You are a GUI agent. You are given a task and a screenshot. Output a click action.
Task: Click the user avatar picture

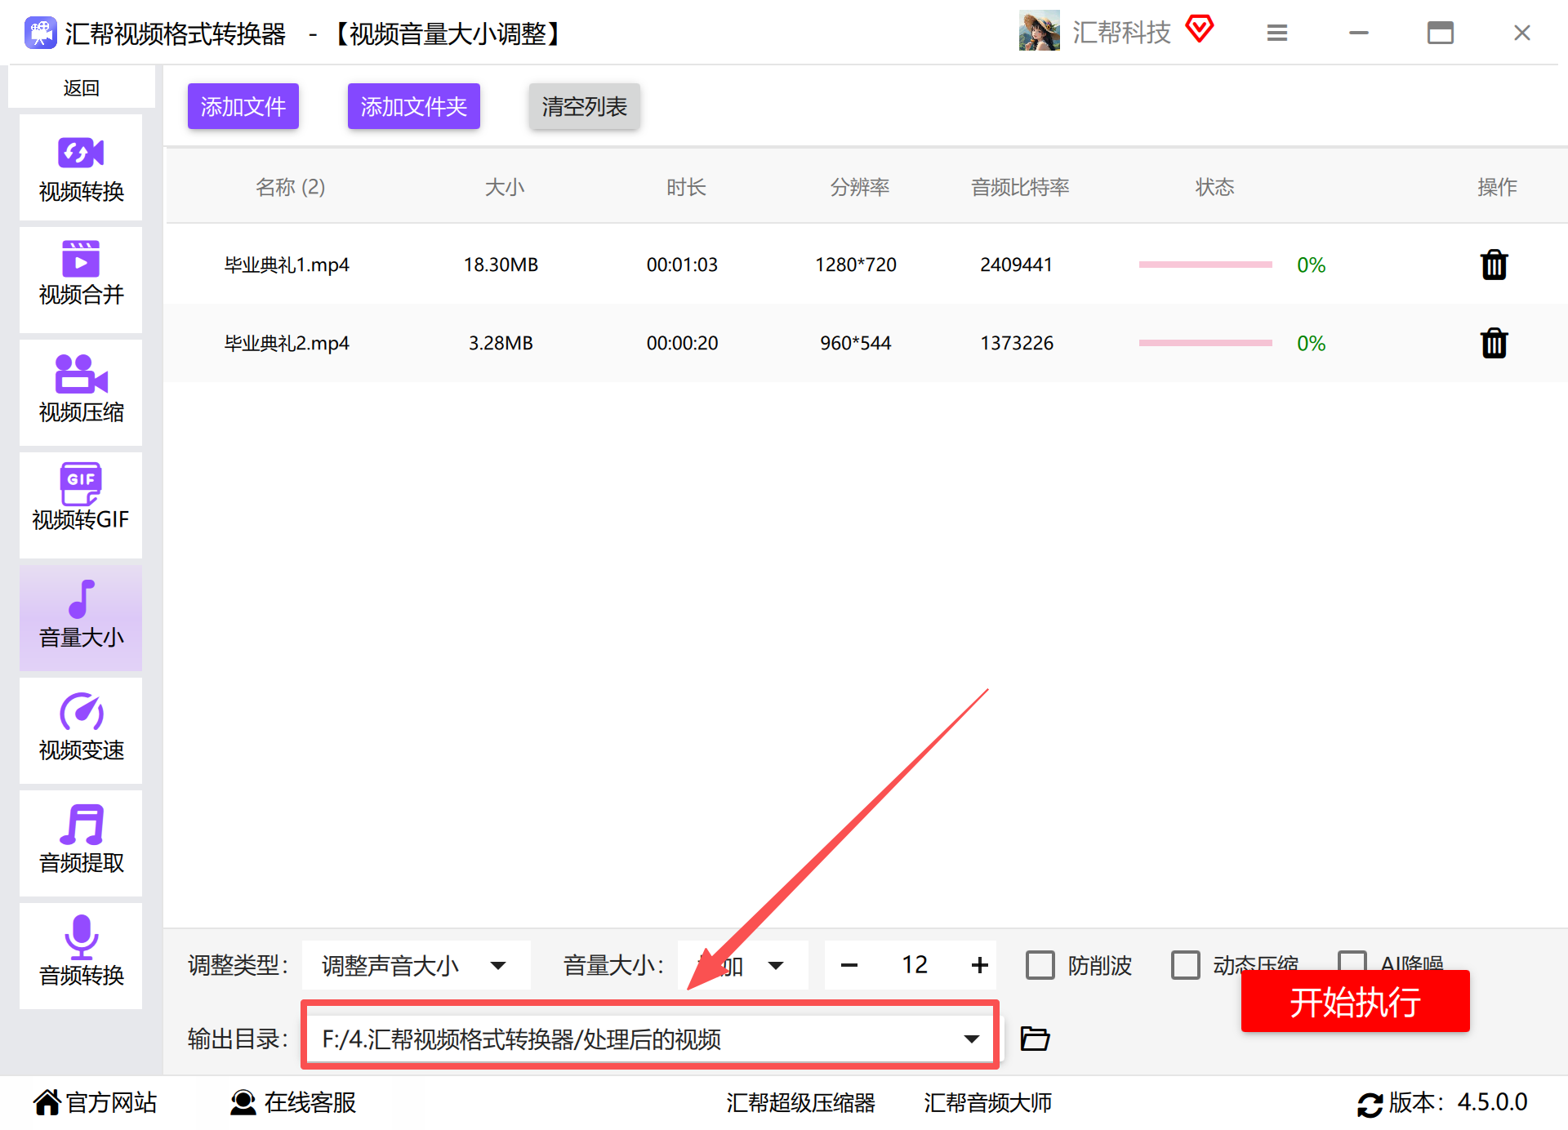click(1039, 31)
